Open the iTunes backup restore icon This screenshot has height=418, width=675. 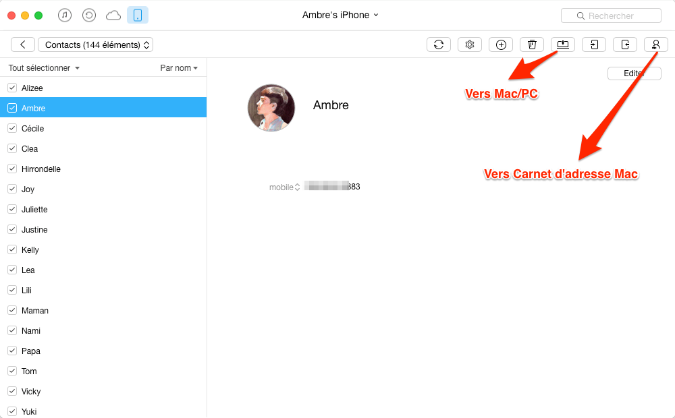click(x=88, y=16)
